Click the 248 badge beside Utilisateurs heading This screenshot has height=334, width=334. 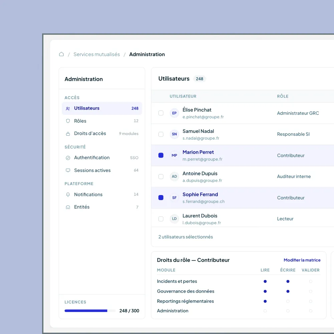tap(200, 79)
